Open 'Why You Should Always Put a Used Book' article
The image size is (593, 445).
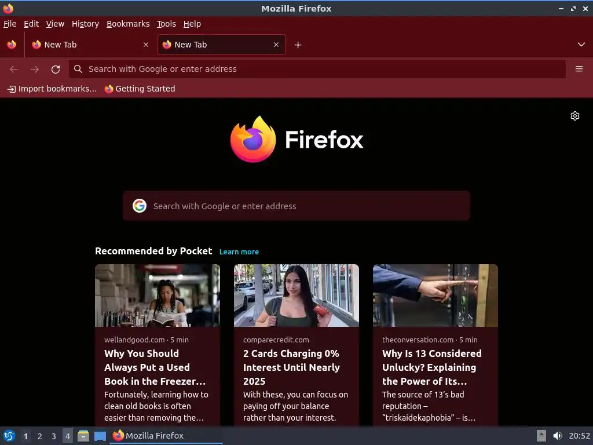155,367
